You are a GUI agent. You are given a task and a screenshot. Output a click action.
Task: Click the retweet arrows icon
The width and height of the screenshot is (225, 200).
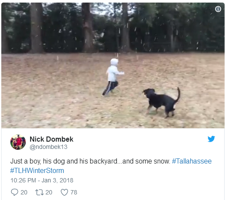(x=40, y=192)
